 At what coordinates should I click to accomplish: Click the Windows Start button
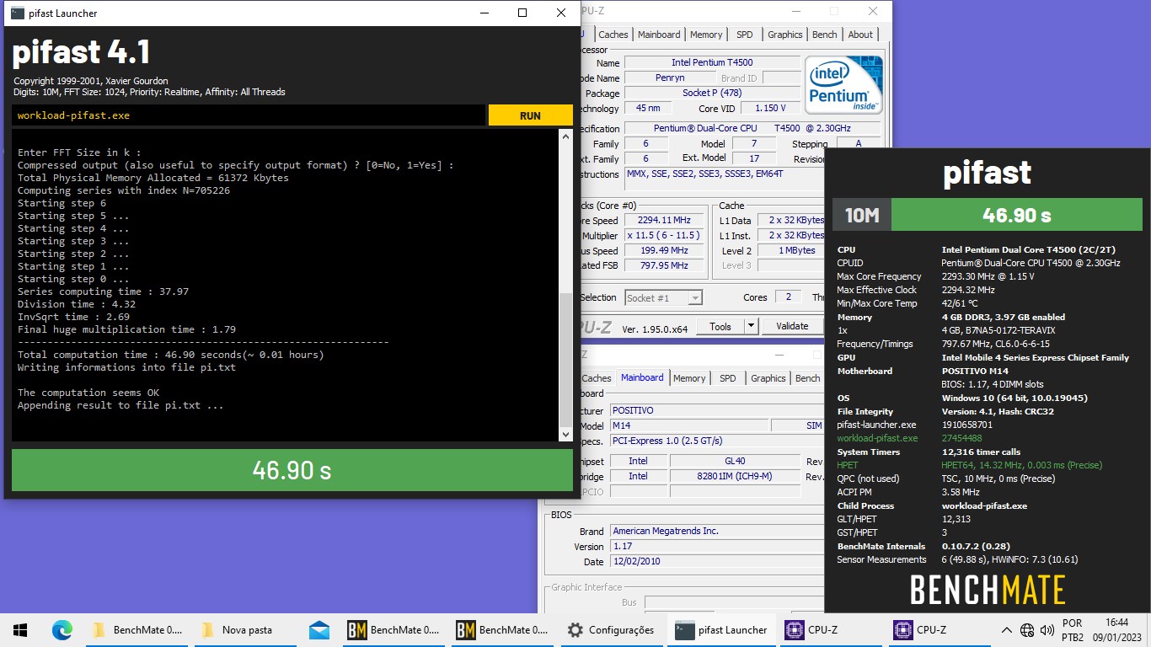[x=20, y=630]
